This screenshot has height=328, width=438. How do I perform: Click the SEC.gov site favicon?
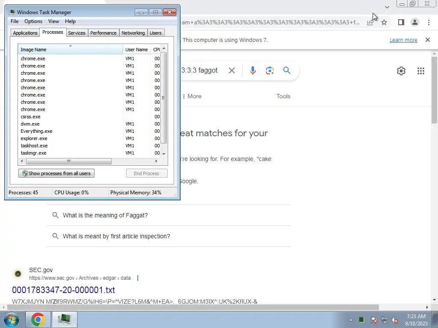pos(18,274)
